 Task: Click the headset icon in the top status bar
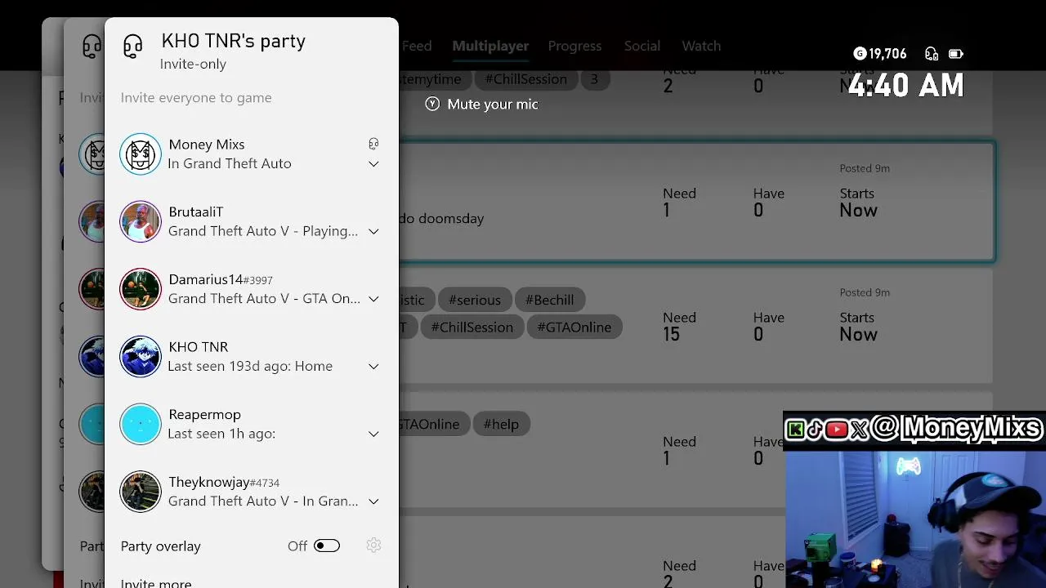click(x=932, y=54)
